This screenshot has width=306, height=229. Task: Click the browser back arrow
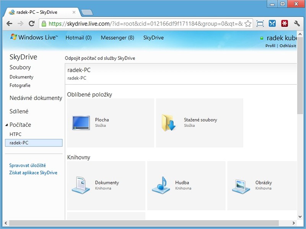coord(10,23)
